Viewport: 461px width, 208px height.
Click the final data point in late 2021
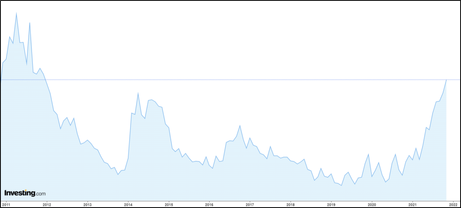(x=446, y=80)
